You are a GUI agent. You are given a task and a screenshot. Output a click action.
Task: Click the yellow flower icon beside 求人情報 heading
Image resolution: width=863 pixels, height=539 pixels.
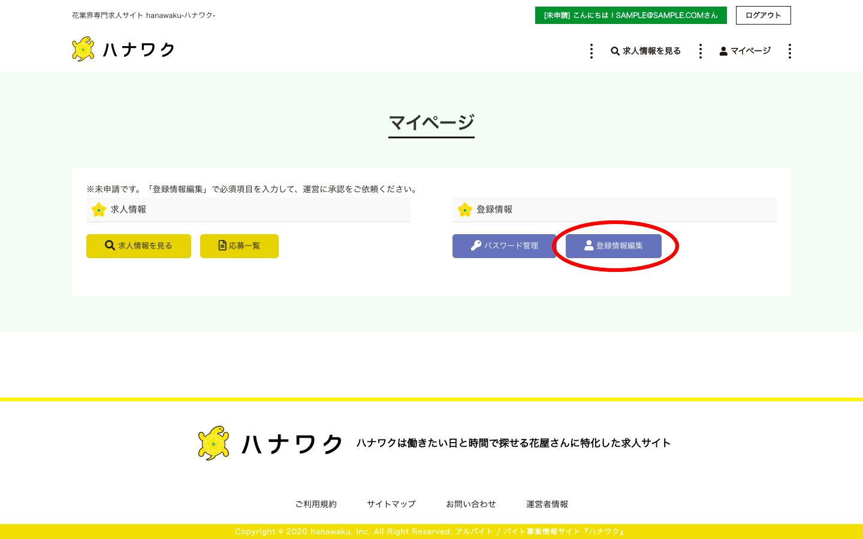[x=99, y=210]
